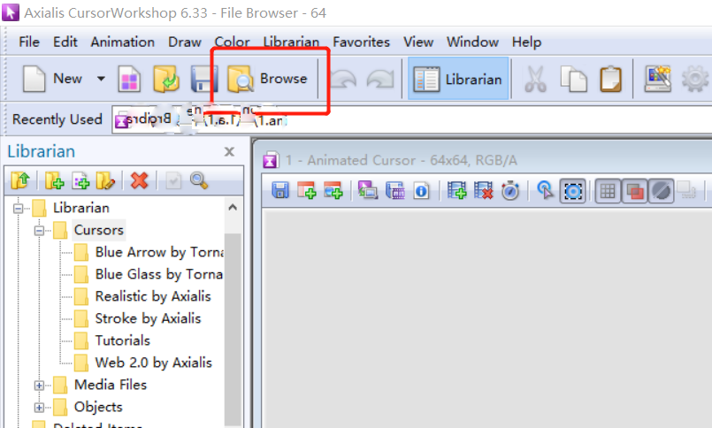Open the New dropdown arrow

click(x=101, y=79)
